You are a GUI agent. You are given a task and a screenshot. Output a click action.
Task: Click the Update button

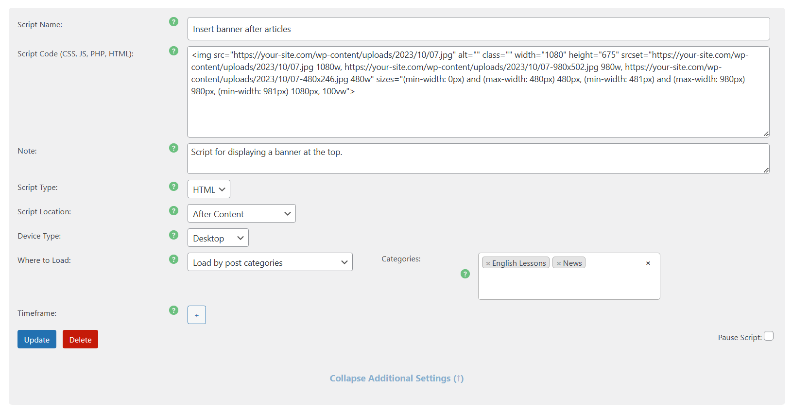coord(37,340)
